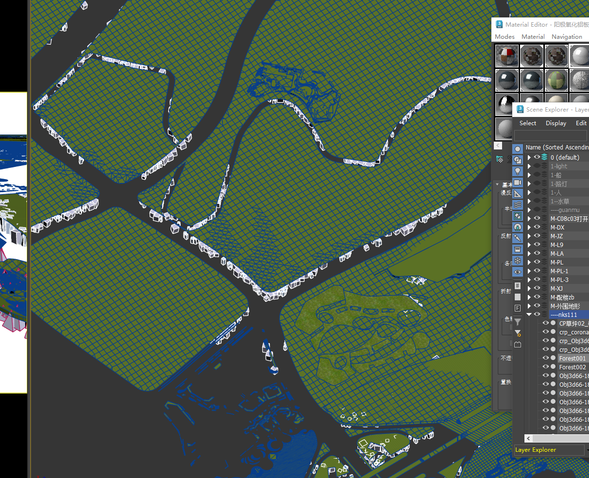Open the Modes menu in Material Editor
Viewport: 589px width, 478px height.
tap(505, 37)
